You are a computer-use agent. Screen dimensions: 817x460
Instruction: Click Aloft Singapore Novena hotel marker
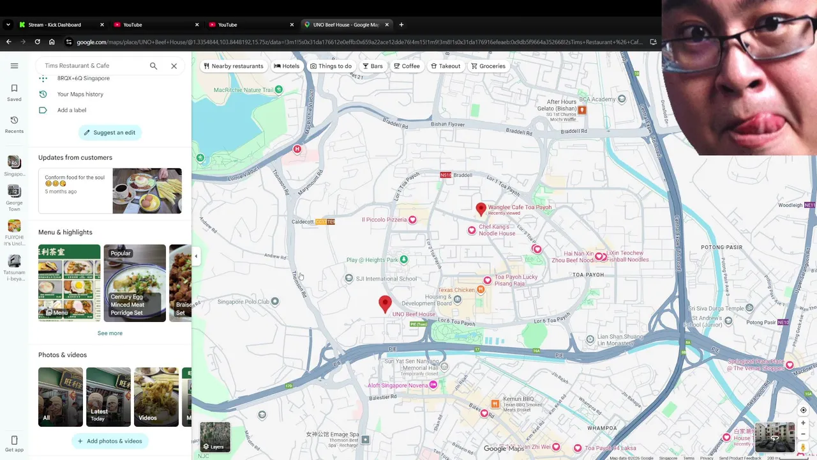point(433,385)
